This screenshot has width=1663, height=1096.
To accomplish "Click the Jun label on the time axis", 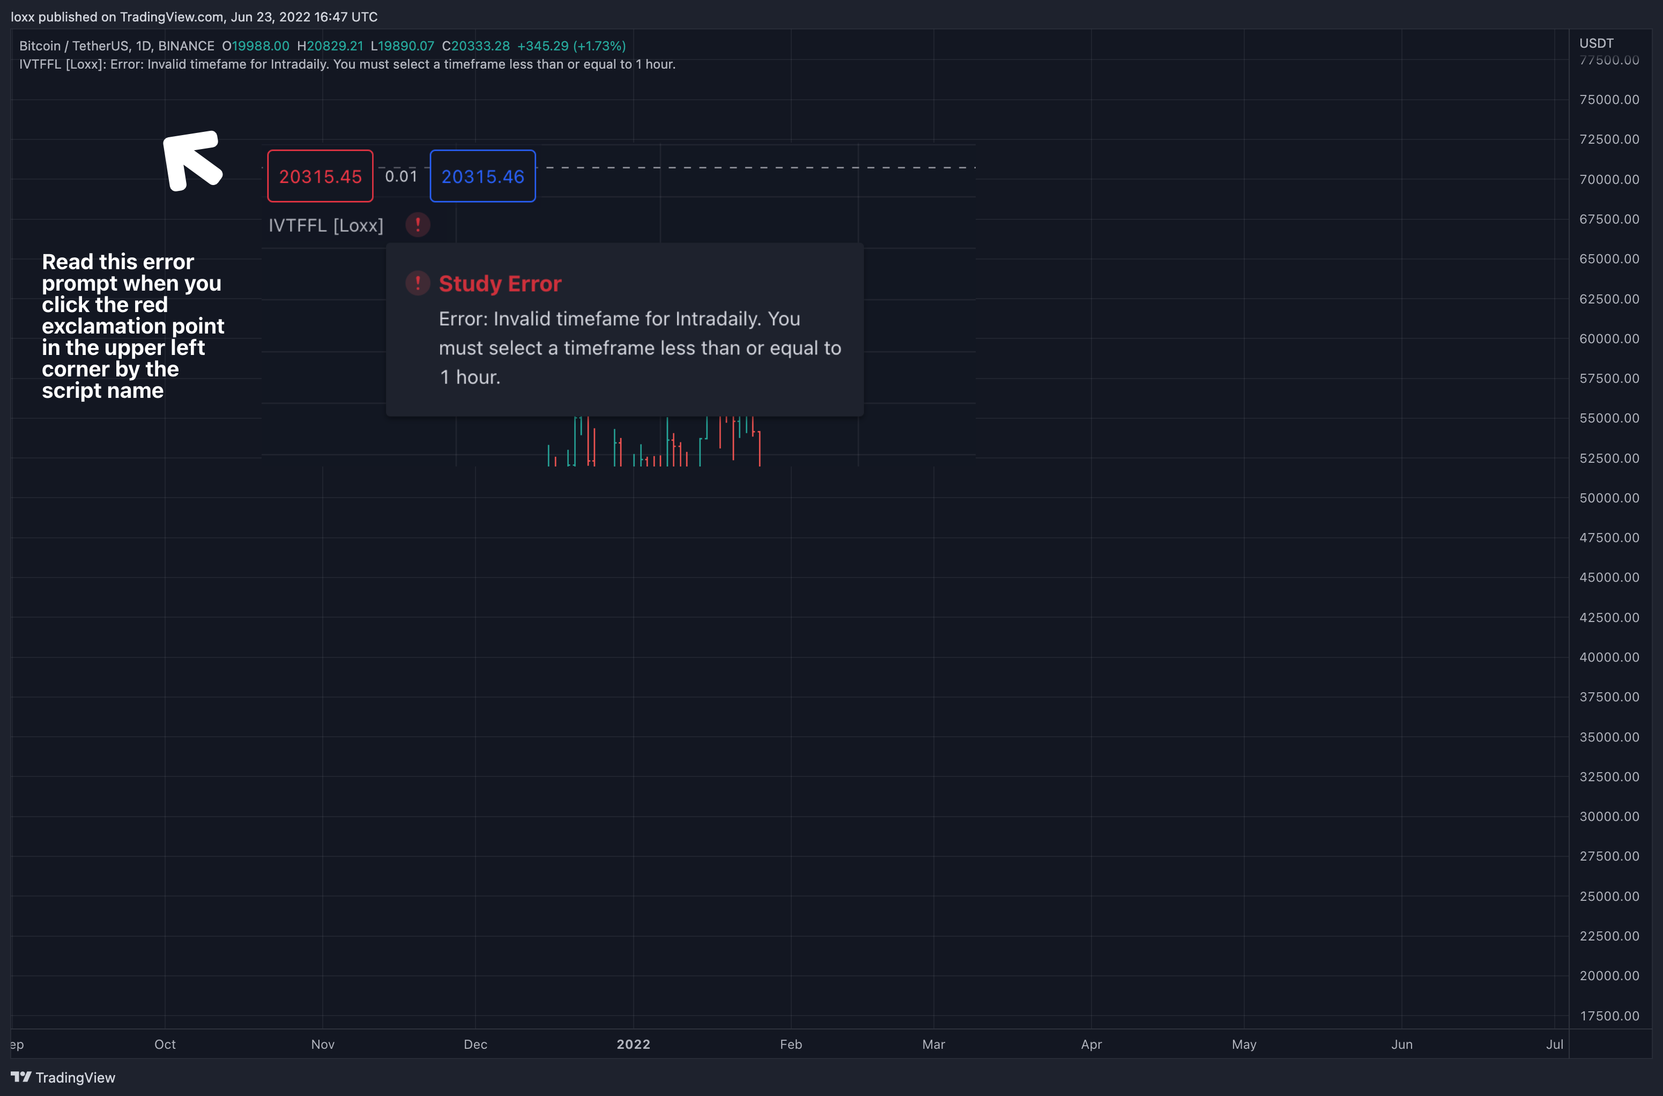I will pyautogui.click(x=1402, y=1045).
